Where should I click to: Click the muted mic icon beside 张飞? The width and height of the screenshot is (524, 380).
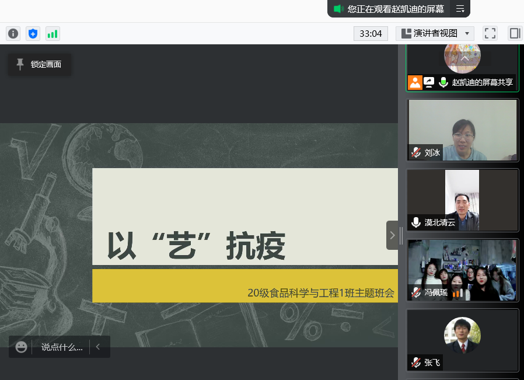click(x=415, y=362)
